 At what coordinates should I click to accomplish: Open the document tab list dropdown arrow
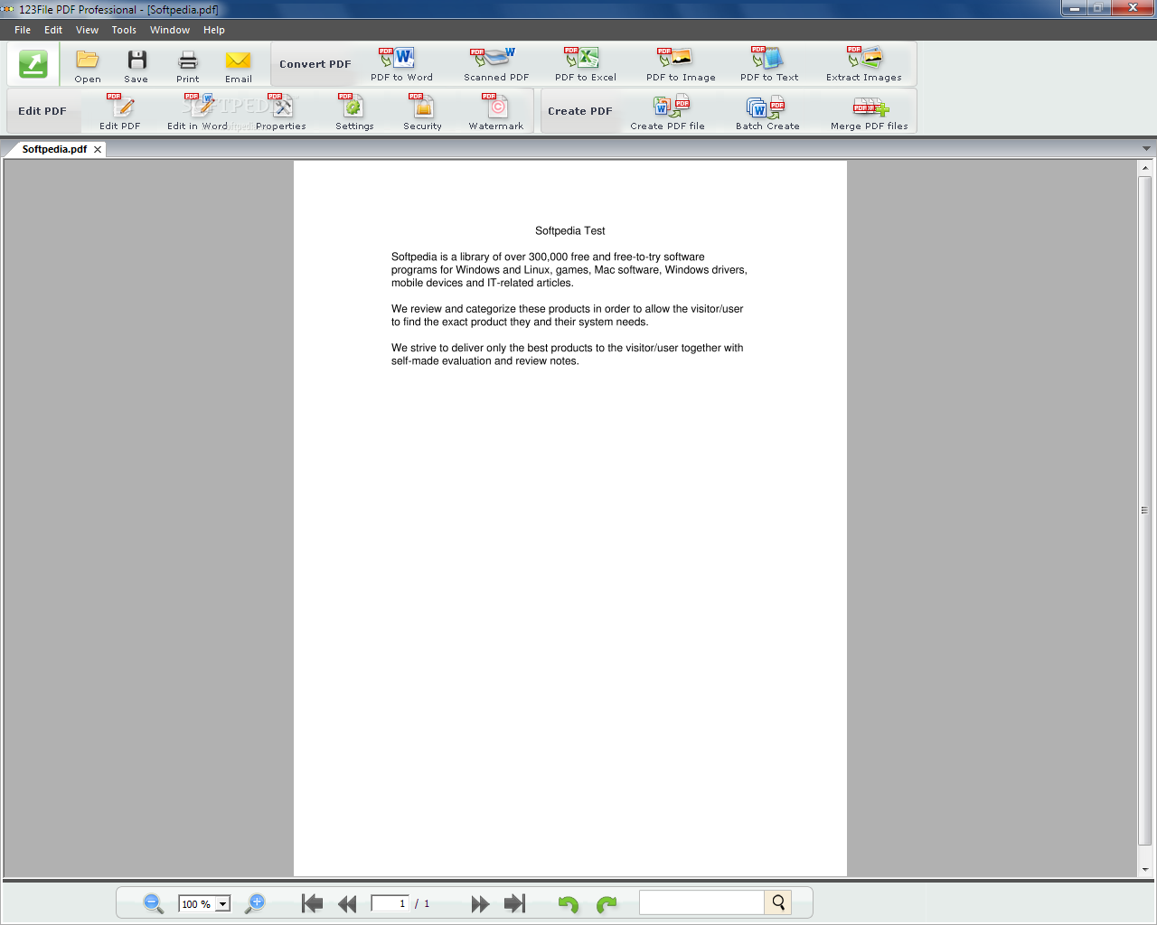(1146, 149)
